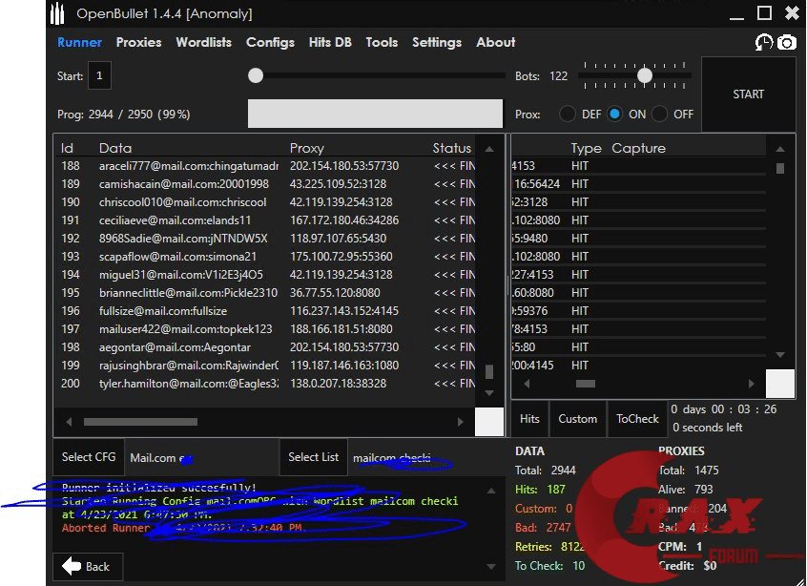Open the Settings menu

click(436, 42)
